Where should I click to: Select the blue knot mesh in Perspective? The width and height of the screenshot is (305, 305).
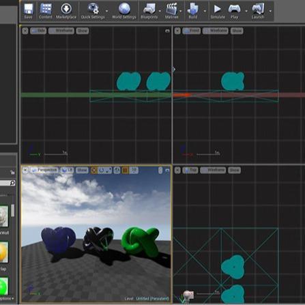click(59, 239)
